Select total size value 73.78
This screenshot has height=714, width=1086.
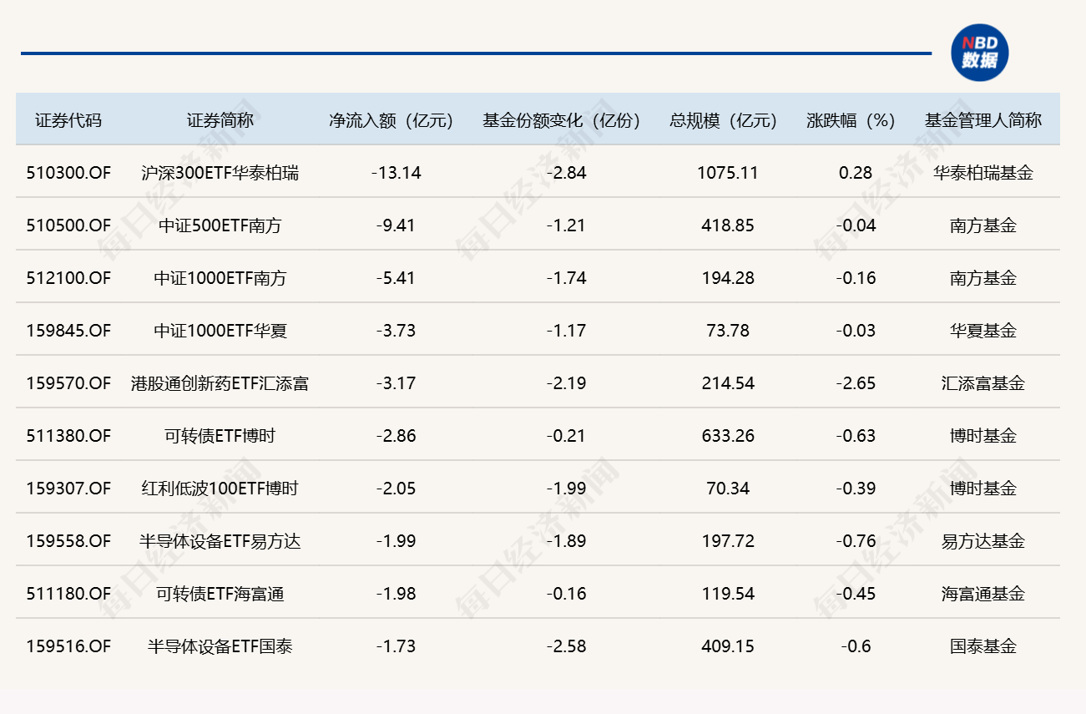pos(729,331)
